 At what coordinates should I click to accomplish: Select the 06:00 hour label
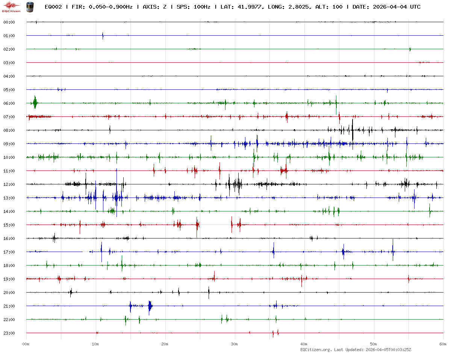9,103
